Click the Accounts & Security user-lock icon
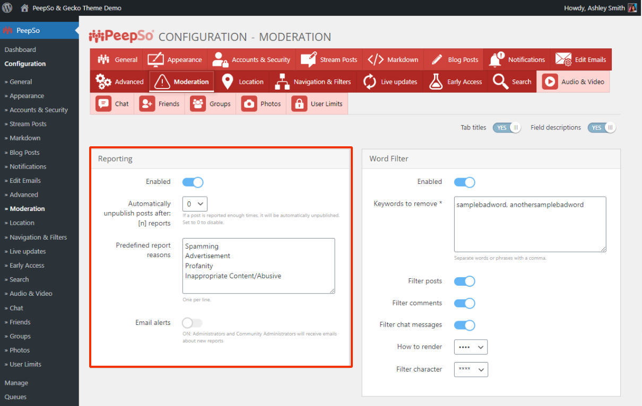This screenshot has width=642, height=406. pos(220,59)
